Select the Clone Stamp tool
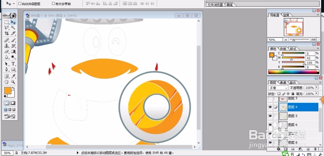Screen dimensions: 324x156 pos(6,46)
